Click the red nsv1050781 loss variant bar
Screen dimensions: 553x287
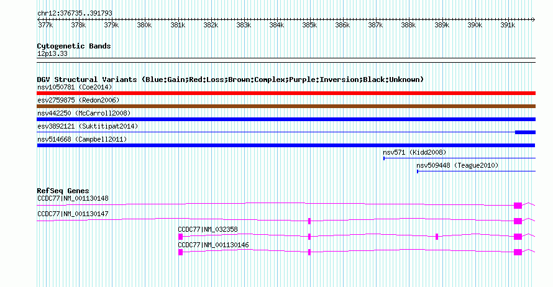click(x=286, y=93)
